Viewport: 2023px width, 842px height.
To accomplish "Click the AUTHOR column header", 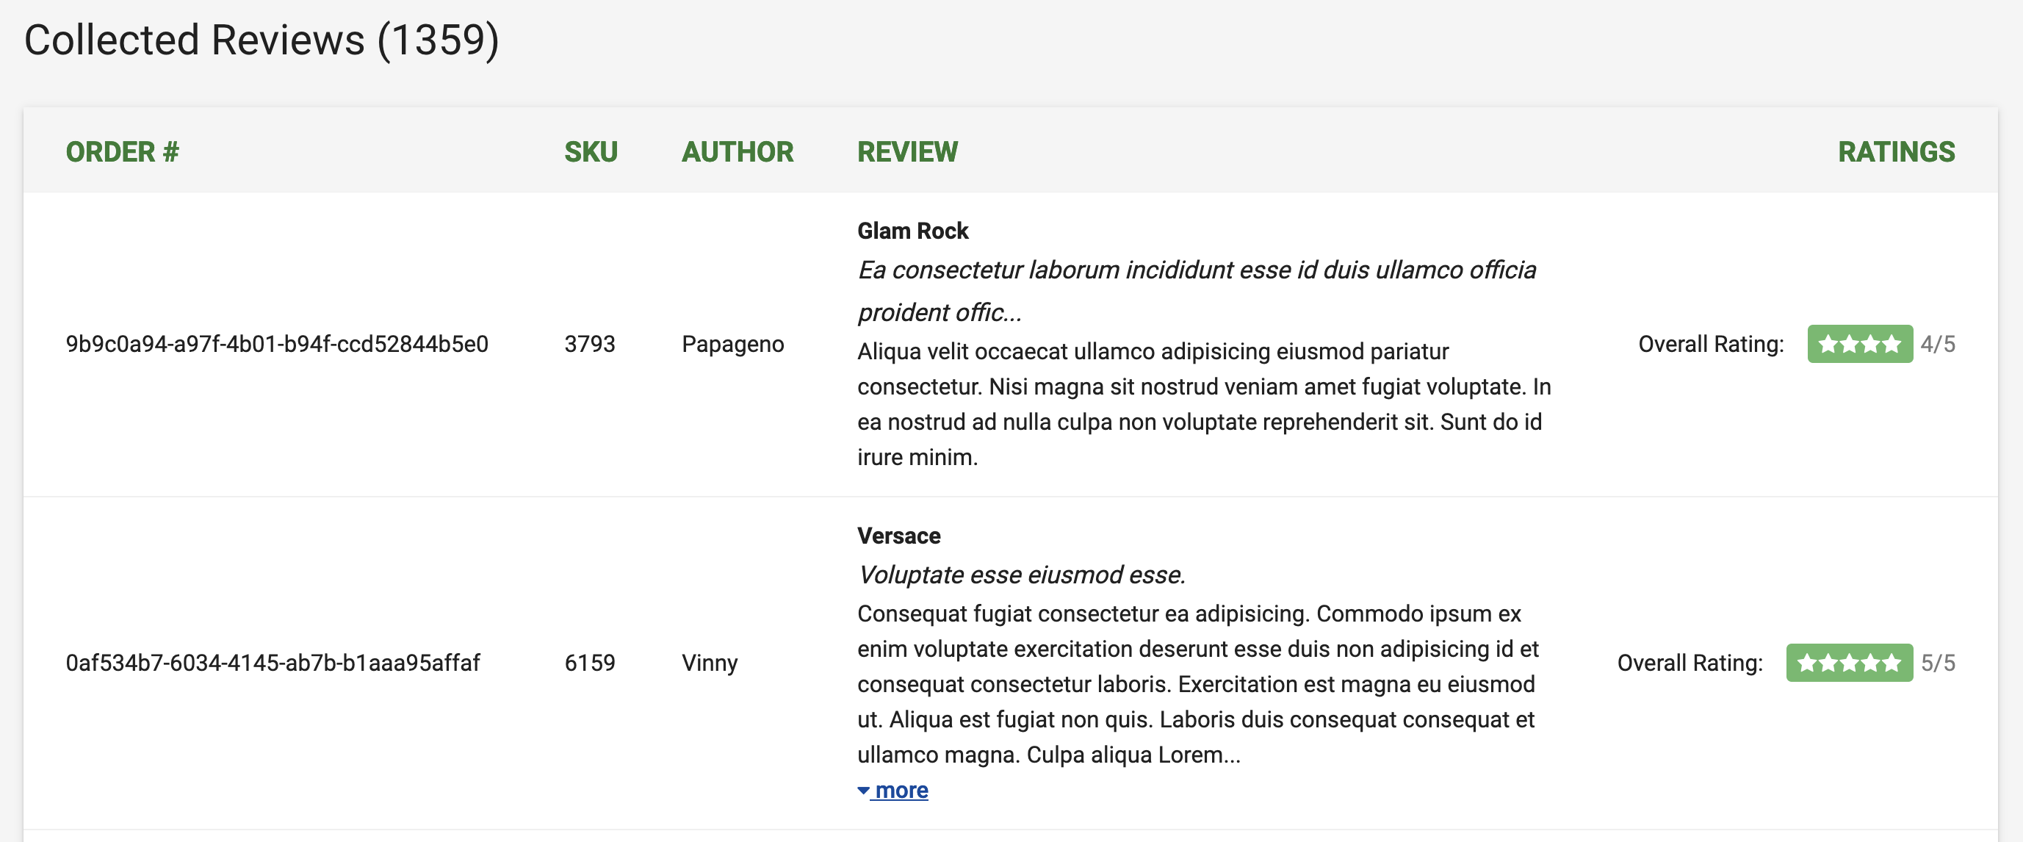I will pyautogui.click(x=737, y=151).
